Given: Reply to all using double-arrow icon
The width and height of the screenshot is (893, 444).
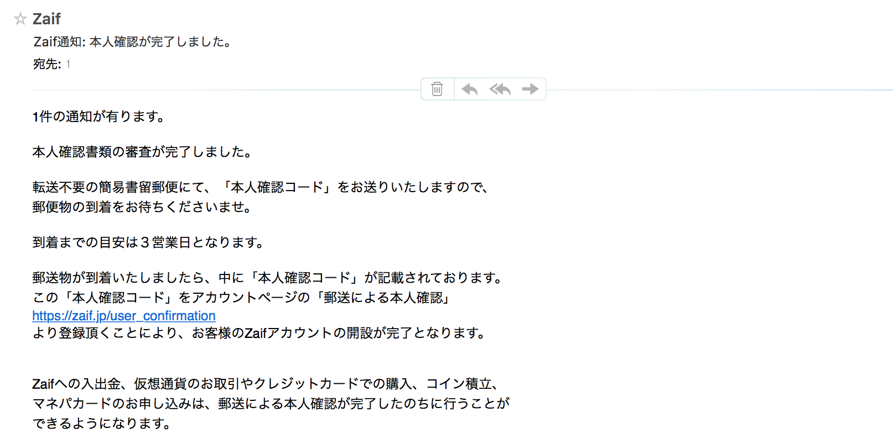Looking at the screenshot, I should click(x=500, y=89).
